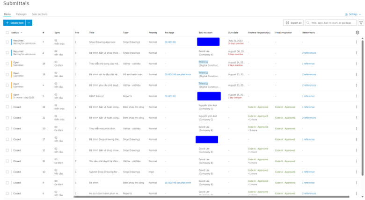Open three-dot menu for BBNT Bãi cọc row
Screen dimensions: 365x200
[x=356, y=96]
